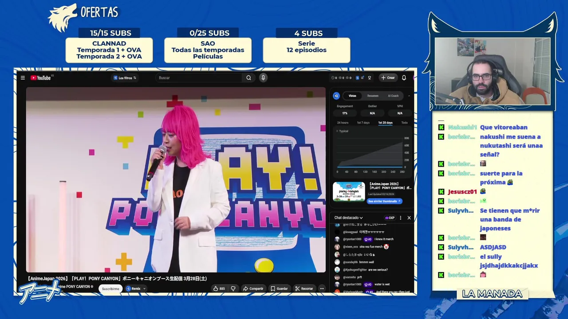Click the Outlier N/A value pill

(372, 113)
